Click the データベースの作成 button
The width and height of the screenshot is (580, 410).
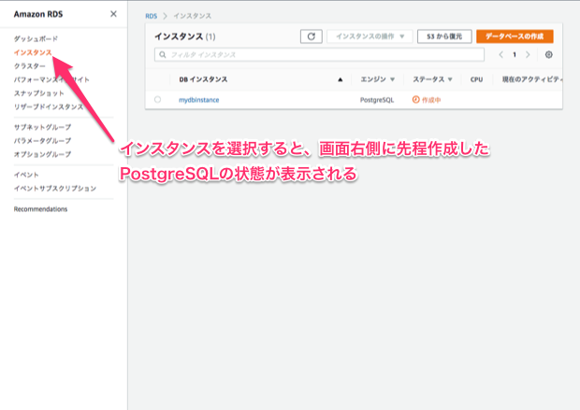515,36
